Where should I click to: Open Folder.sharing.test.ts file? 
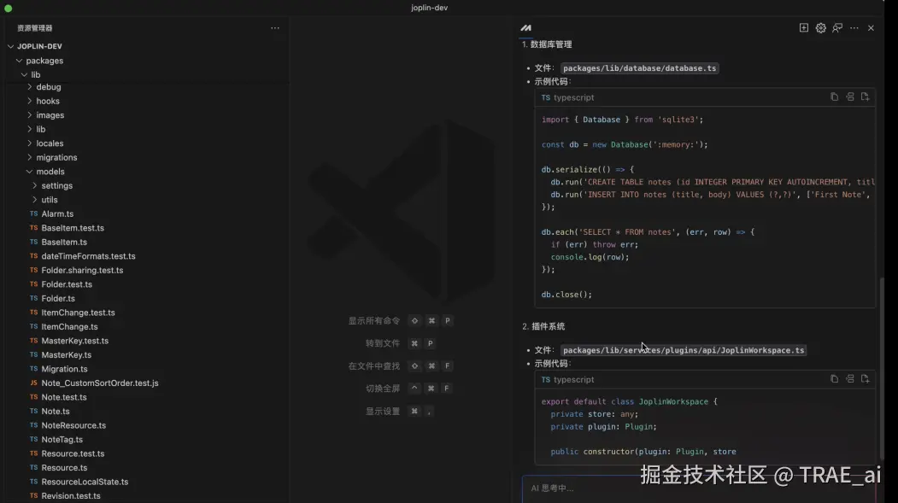82,270
